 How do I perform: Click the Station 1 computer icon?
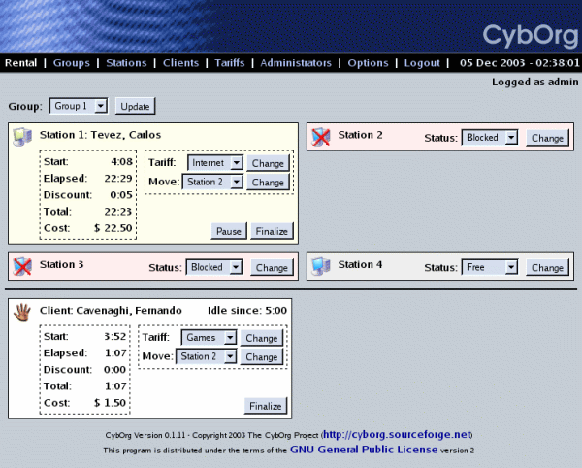pyautogui.click(x=22, y=136)
